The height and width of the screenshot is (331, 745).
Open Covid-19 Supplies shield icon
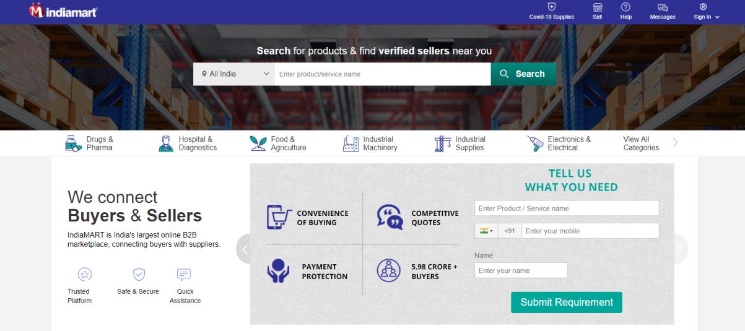[x=551, y=7]
